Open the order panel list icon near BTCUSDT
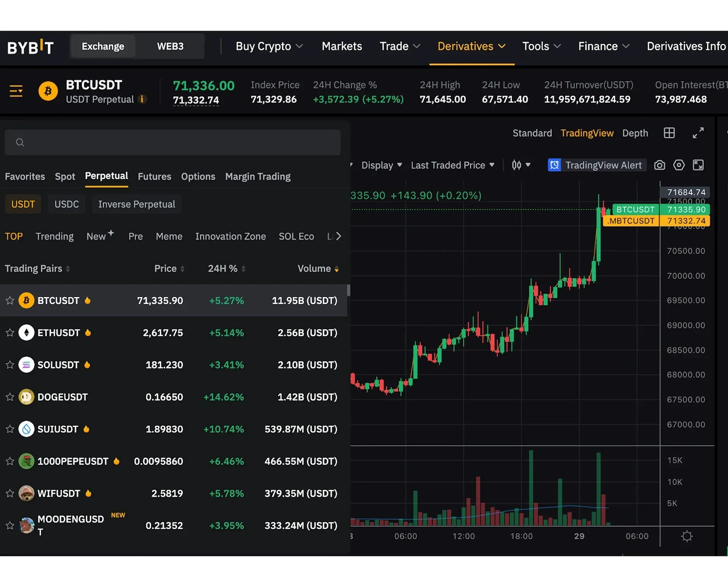 (x=16, y=91)
